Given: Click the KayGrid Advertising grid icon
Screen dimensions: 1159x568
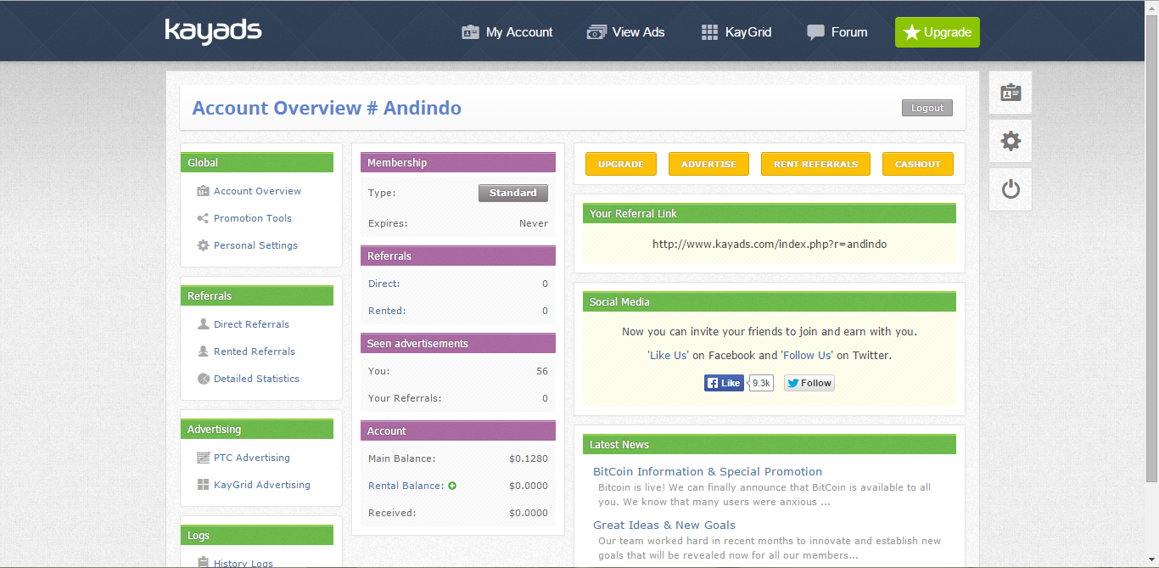Looking at the screenshot, I should pyautogui.click(x=203, y=485).
